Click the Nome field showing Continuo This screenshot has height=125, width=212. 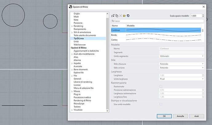pyautogui.click(x=182, y=49)
